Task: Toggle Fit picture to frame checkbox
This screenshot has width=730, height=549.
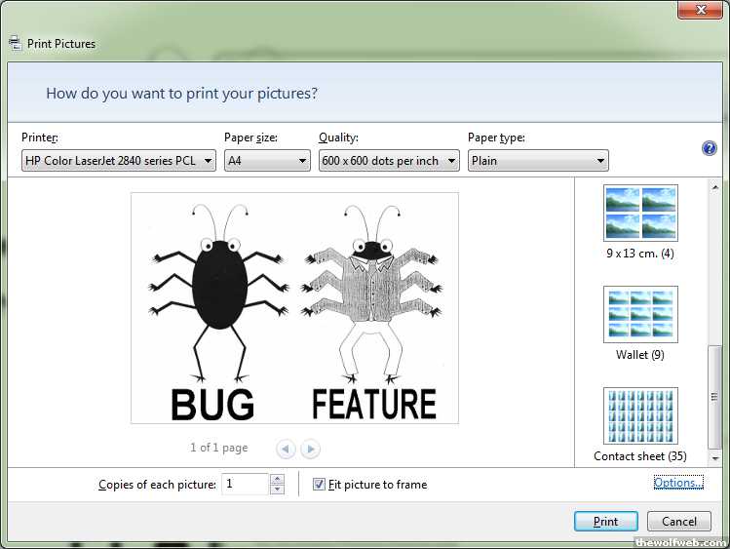Action: (319, 485)
